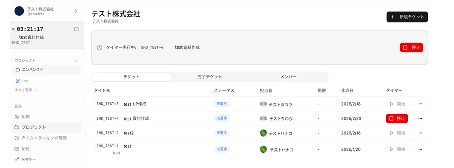The width and height of the screenshot is (454, 168).
Task: Click the clock icon in the timer banner
Action: (x=99, y=47)
